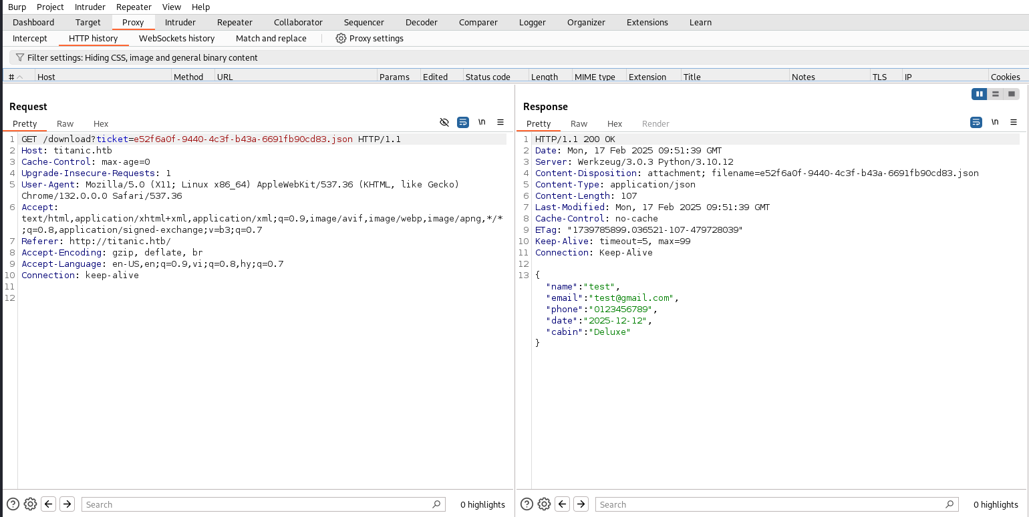Sort history by Status code column
This screenshot has height=517, width=1029.
point(488,77)
